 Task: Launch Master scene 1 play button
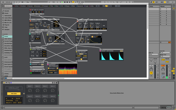click(161, 9)
